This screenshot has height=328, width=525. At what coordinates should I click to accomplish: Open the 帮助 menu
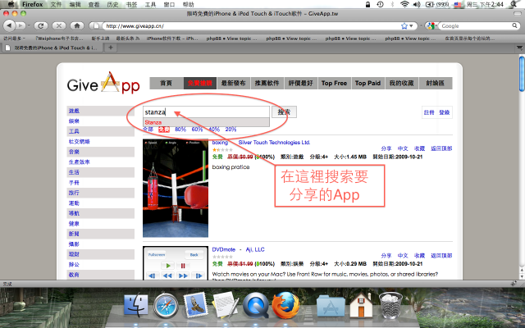(188, 4)
